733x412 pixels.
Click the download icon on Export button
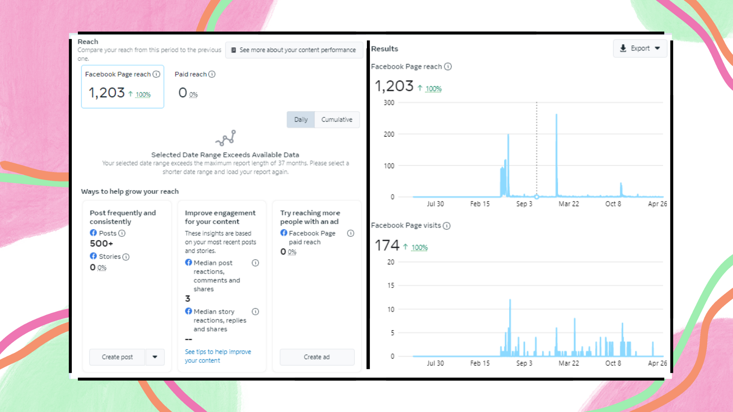[623, 48]
